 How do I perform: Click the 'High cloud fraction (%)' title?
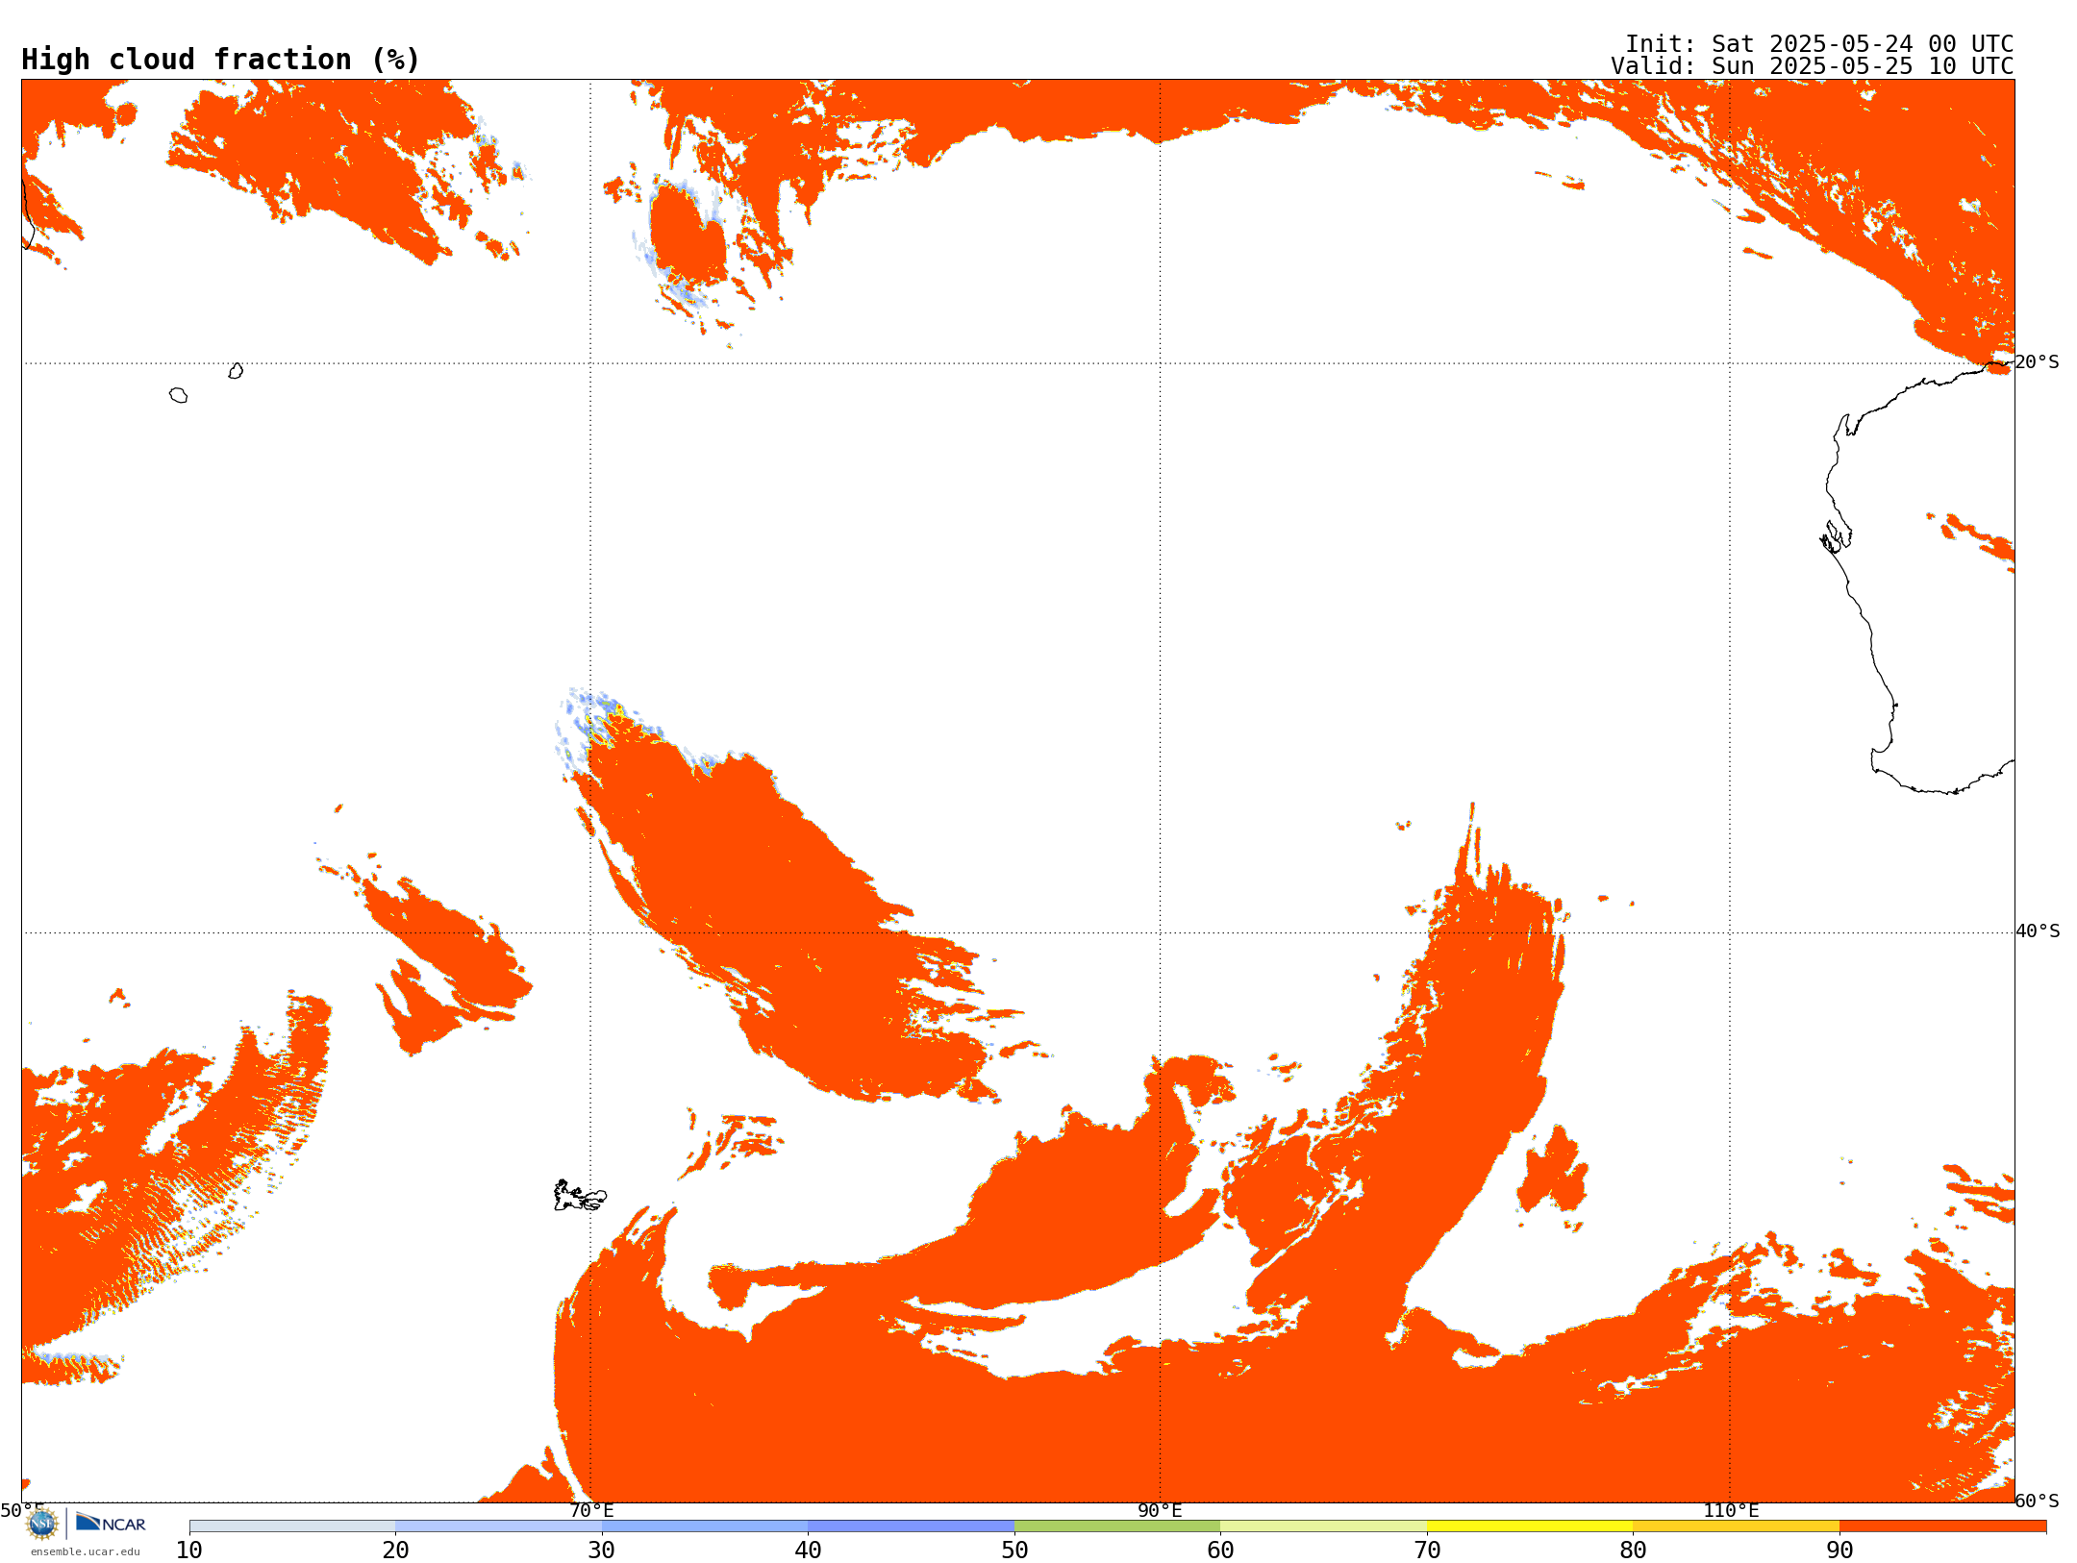pos(221,60)
